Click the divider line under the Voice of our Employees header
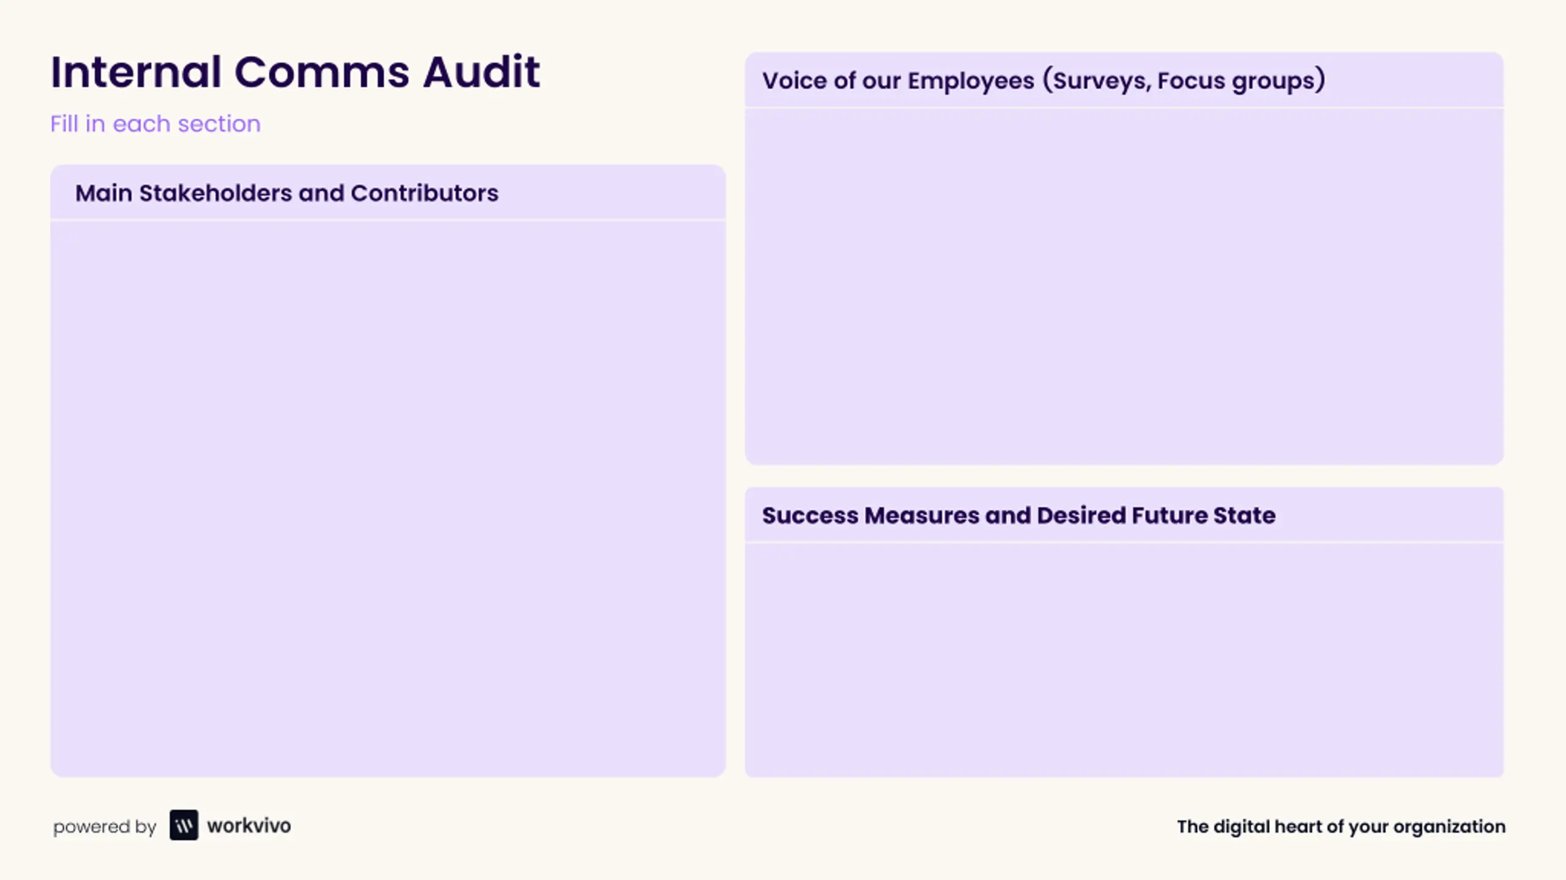1566x880 pixels. 1124,108
